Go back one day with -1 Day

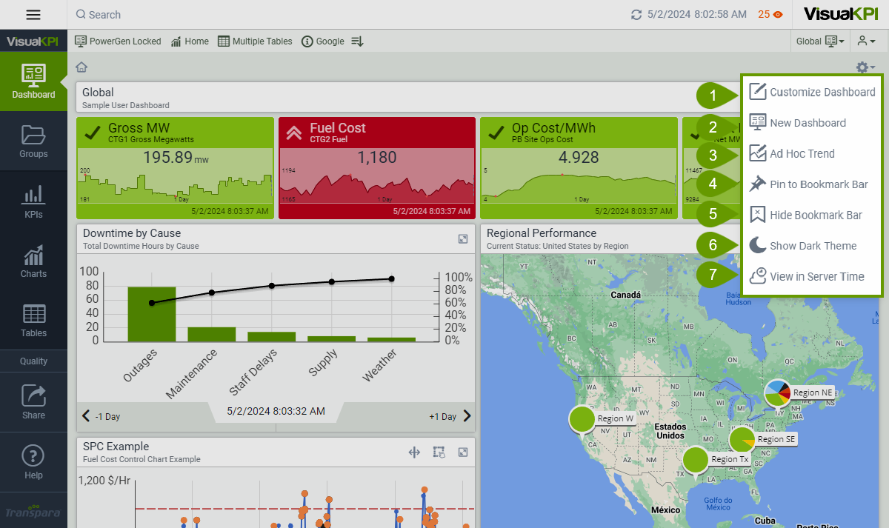(101, 416)
